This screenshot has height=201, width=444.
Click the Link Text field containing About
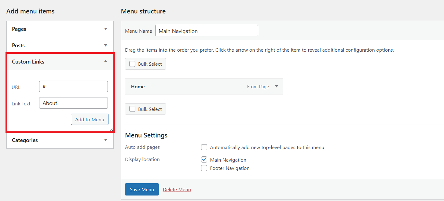pyautogui.click(x=73, y=103)
